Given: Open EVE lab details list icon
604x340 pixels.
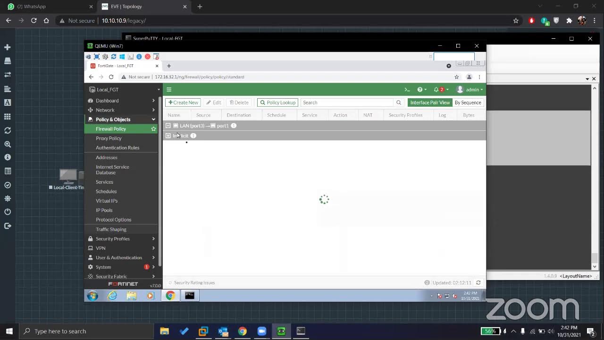Looking at the screenshot, I should (x=8, y=171).
